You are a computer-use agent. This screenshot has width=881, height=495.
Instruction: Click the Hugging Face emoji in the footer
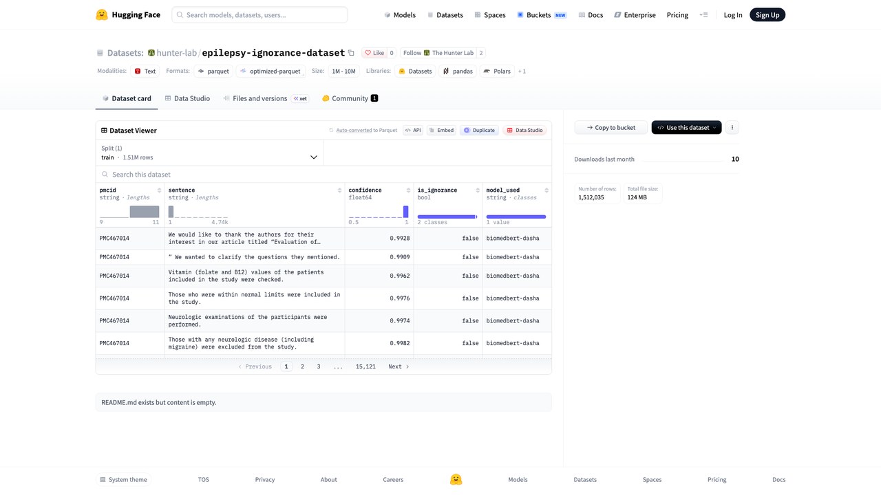(x=456, y=479)
